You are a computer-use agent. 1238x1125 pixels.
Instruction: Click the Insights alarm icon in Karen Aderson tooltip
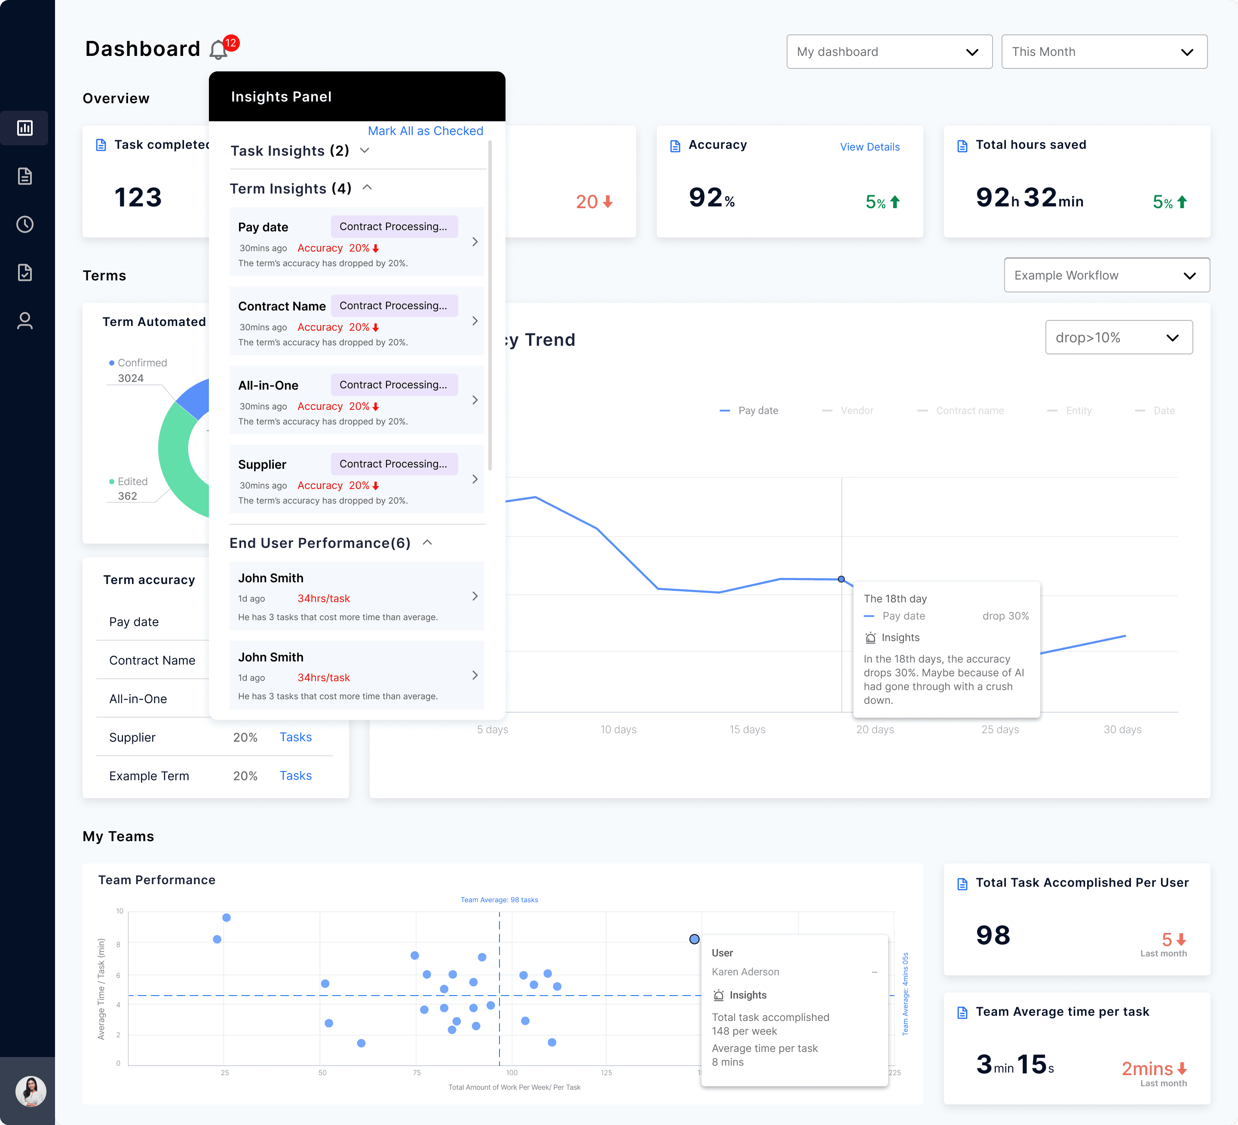coord(718,996)
